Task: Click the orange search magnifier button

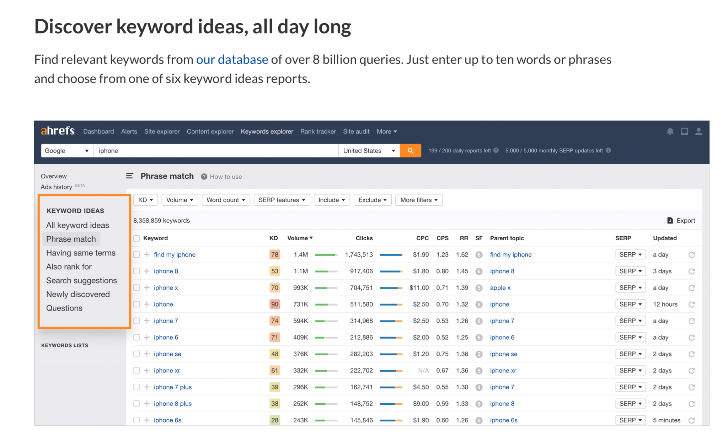Action: coord(410,151)
